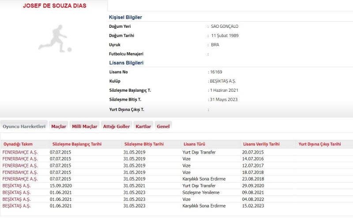This screenshot has width=353, height=218.
Task: Click the Lisans Veriliş Tarihi column header
Action: [x=261, y=144]
